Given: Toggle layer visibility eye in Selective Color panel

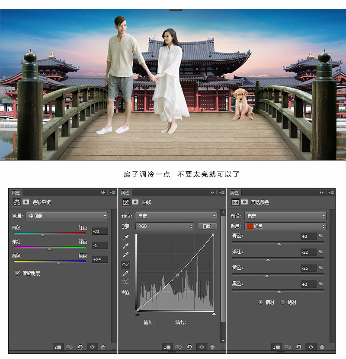Looking at the screenshot, I should 311,347.
